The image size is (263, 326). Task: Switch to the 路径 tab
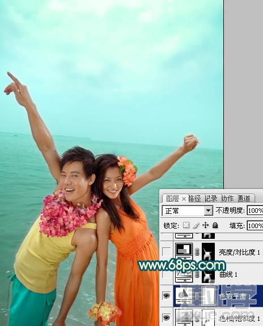click(194, 198)
